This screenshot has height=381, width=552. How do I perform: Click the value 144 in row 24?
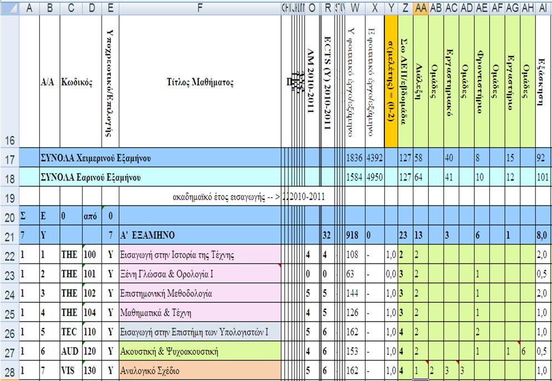pyautogui.click(x=355, y=293)
